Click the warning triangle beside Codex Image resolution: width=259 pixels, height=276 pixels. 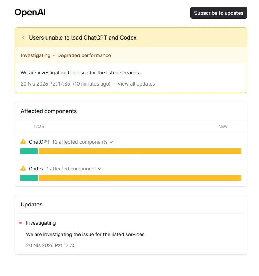pyautogui.click(x=23, y=169)
